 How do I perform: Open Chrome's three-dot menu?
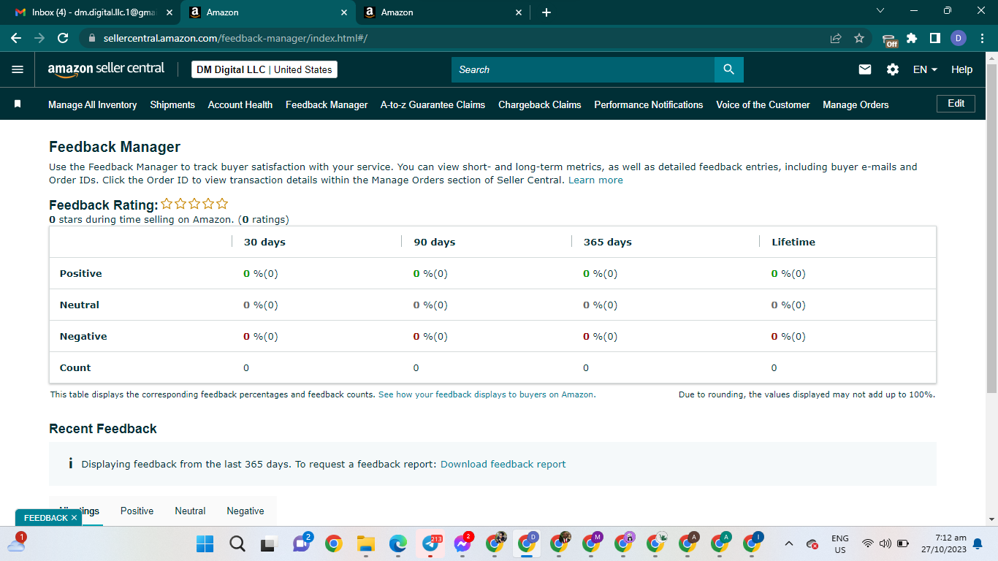coord(981,38)
